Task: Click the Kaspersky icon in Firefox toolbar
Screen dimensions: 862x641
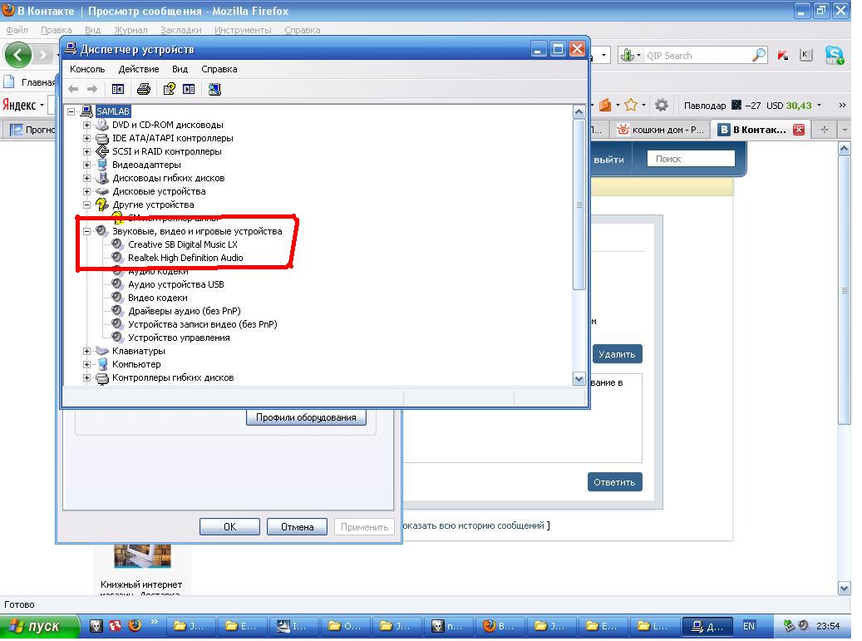Action: pyautogui.click(x=783, y=55)
